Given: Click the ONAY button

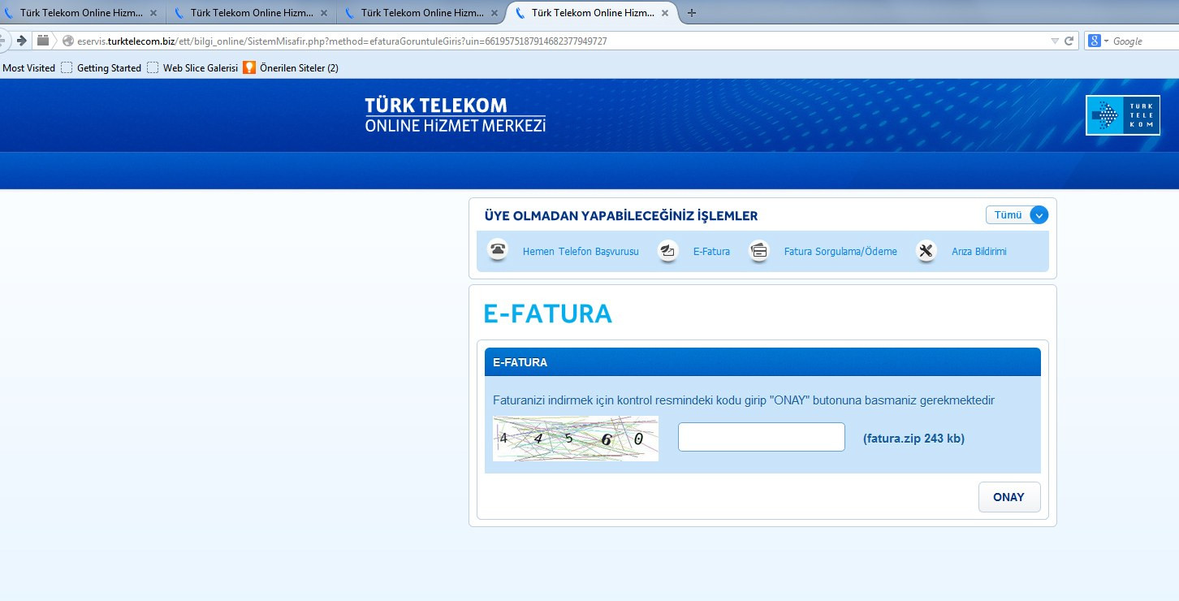Looking at the screenshot, I should click(1008, 497).
